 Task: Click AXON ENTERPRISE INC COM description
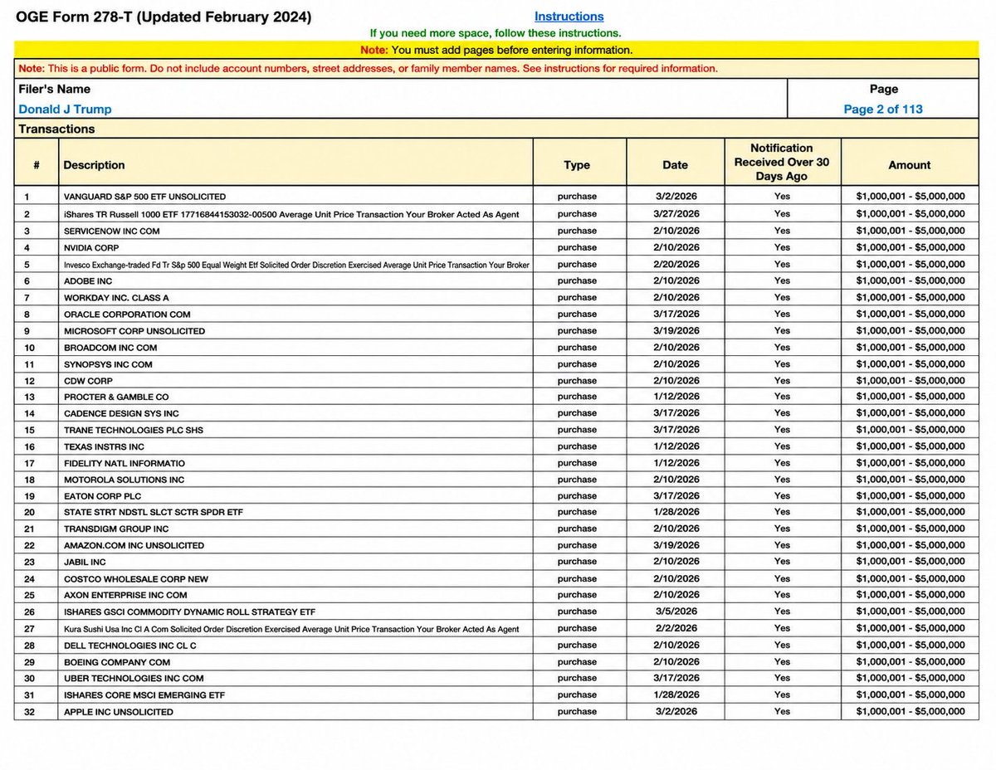[x=125, y=595]
